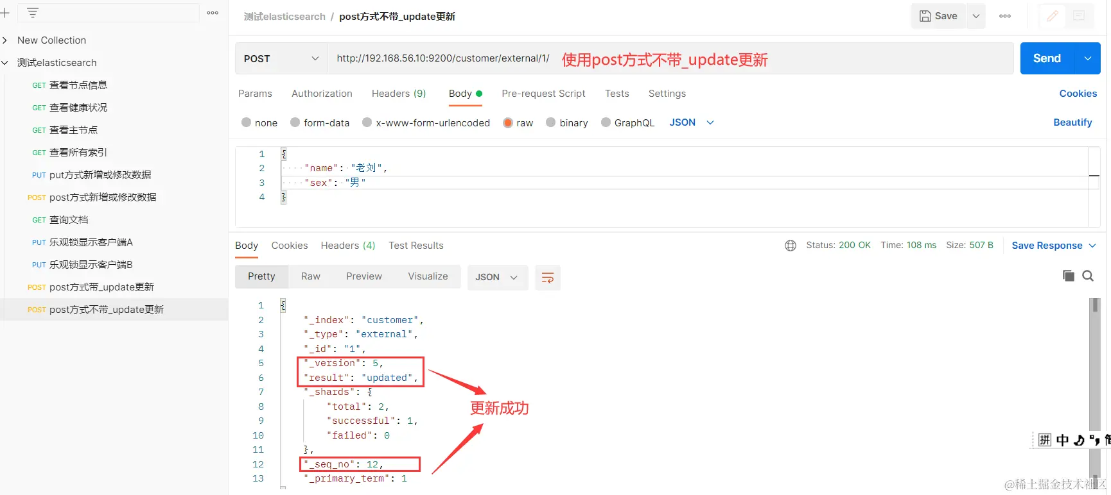
Task: Open the Cookies link under Send
Action: [1078, 94]
